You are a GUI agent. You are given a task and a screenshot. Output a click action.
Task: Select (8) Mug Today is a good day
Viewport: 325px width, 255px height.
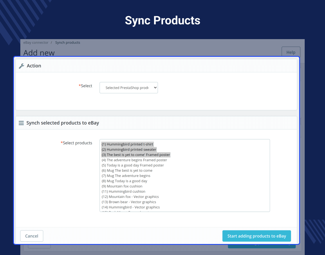point(124,181)
